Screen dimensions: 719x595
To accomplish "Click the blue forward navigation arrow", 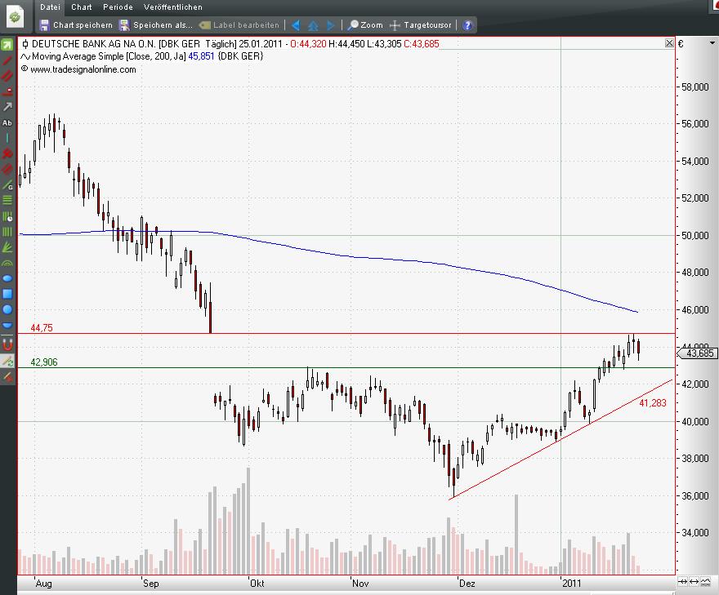I will (330, 25).
